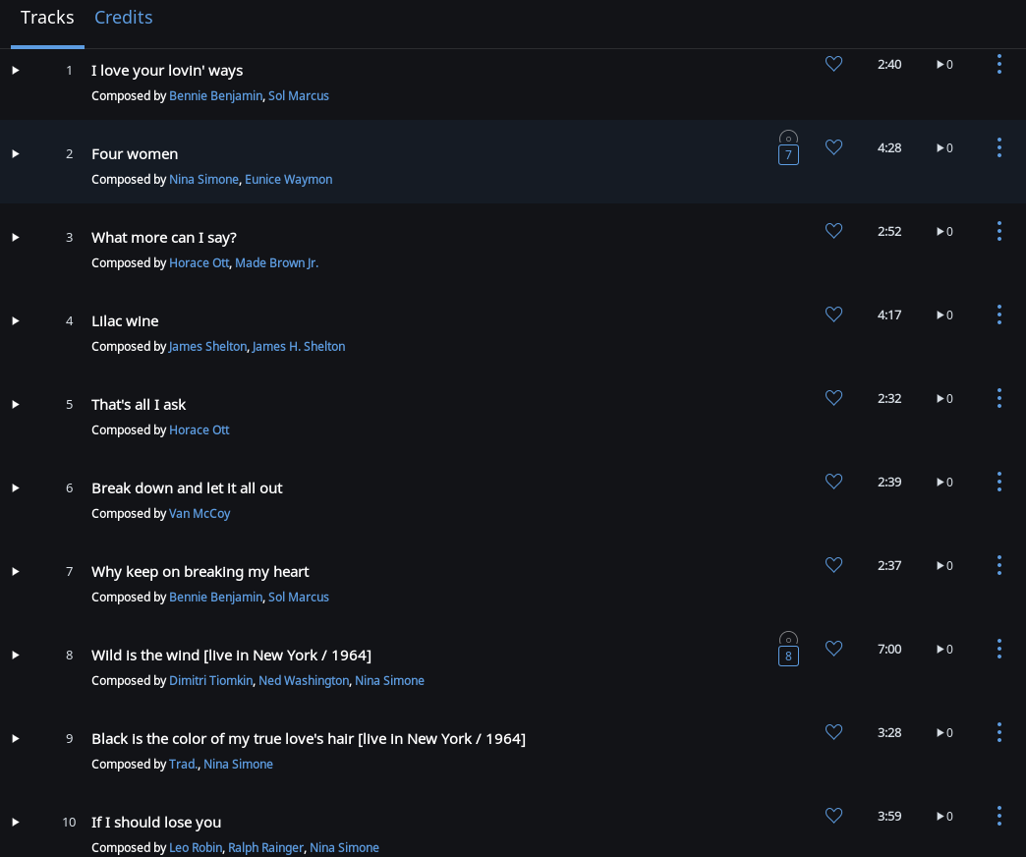Switch to the Credits tab
The height and width of the screenshot is (857, 1026).
point(123,17)
